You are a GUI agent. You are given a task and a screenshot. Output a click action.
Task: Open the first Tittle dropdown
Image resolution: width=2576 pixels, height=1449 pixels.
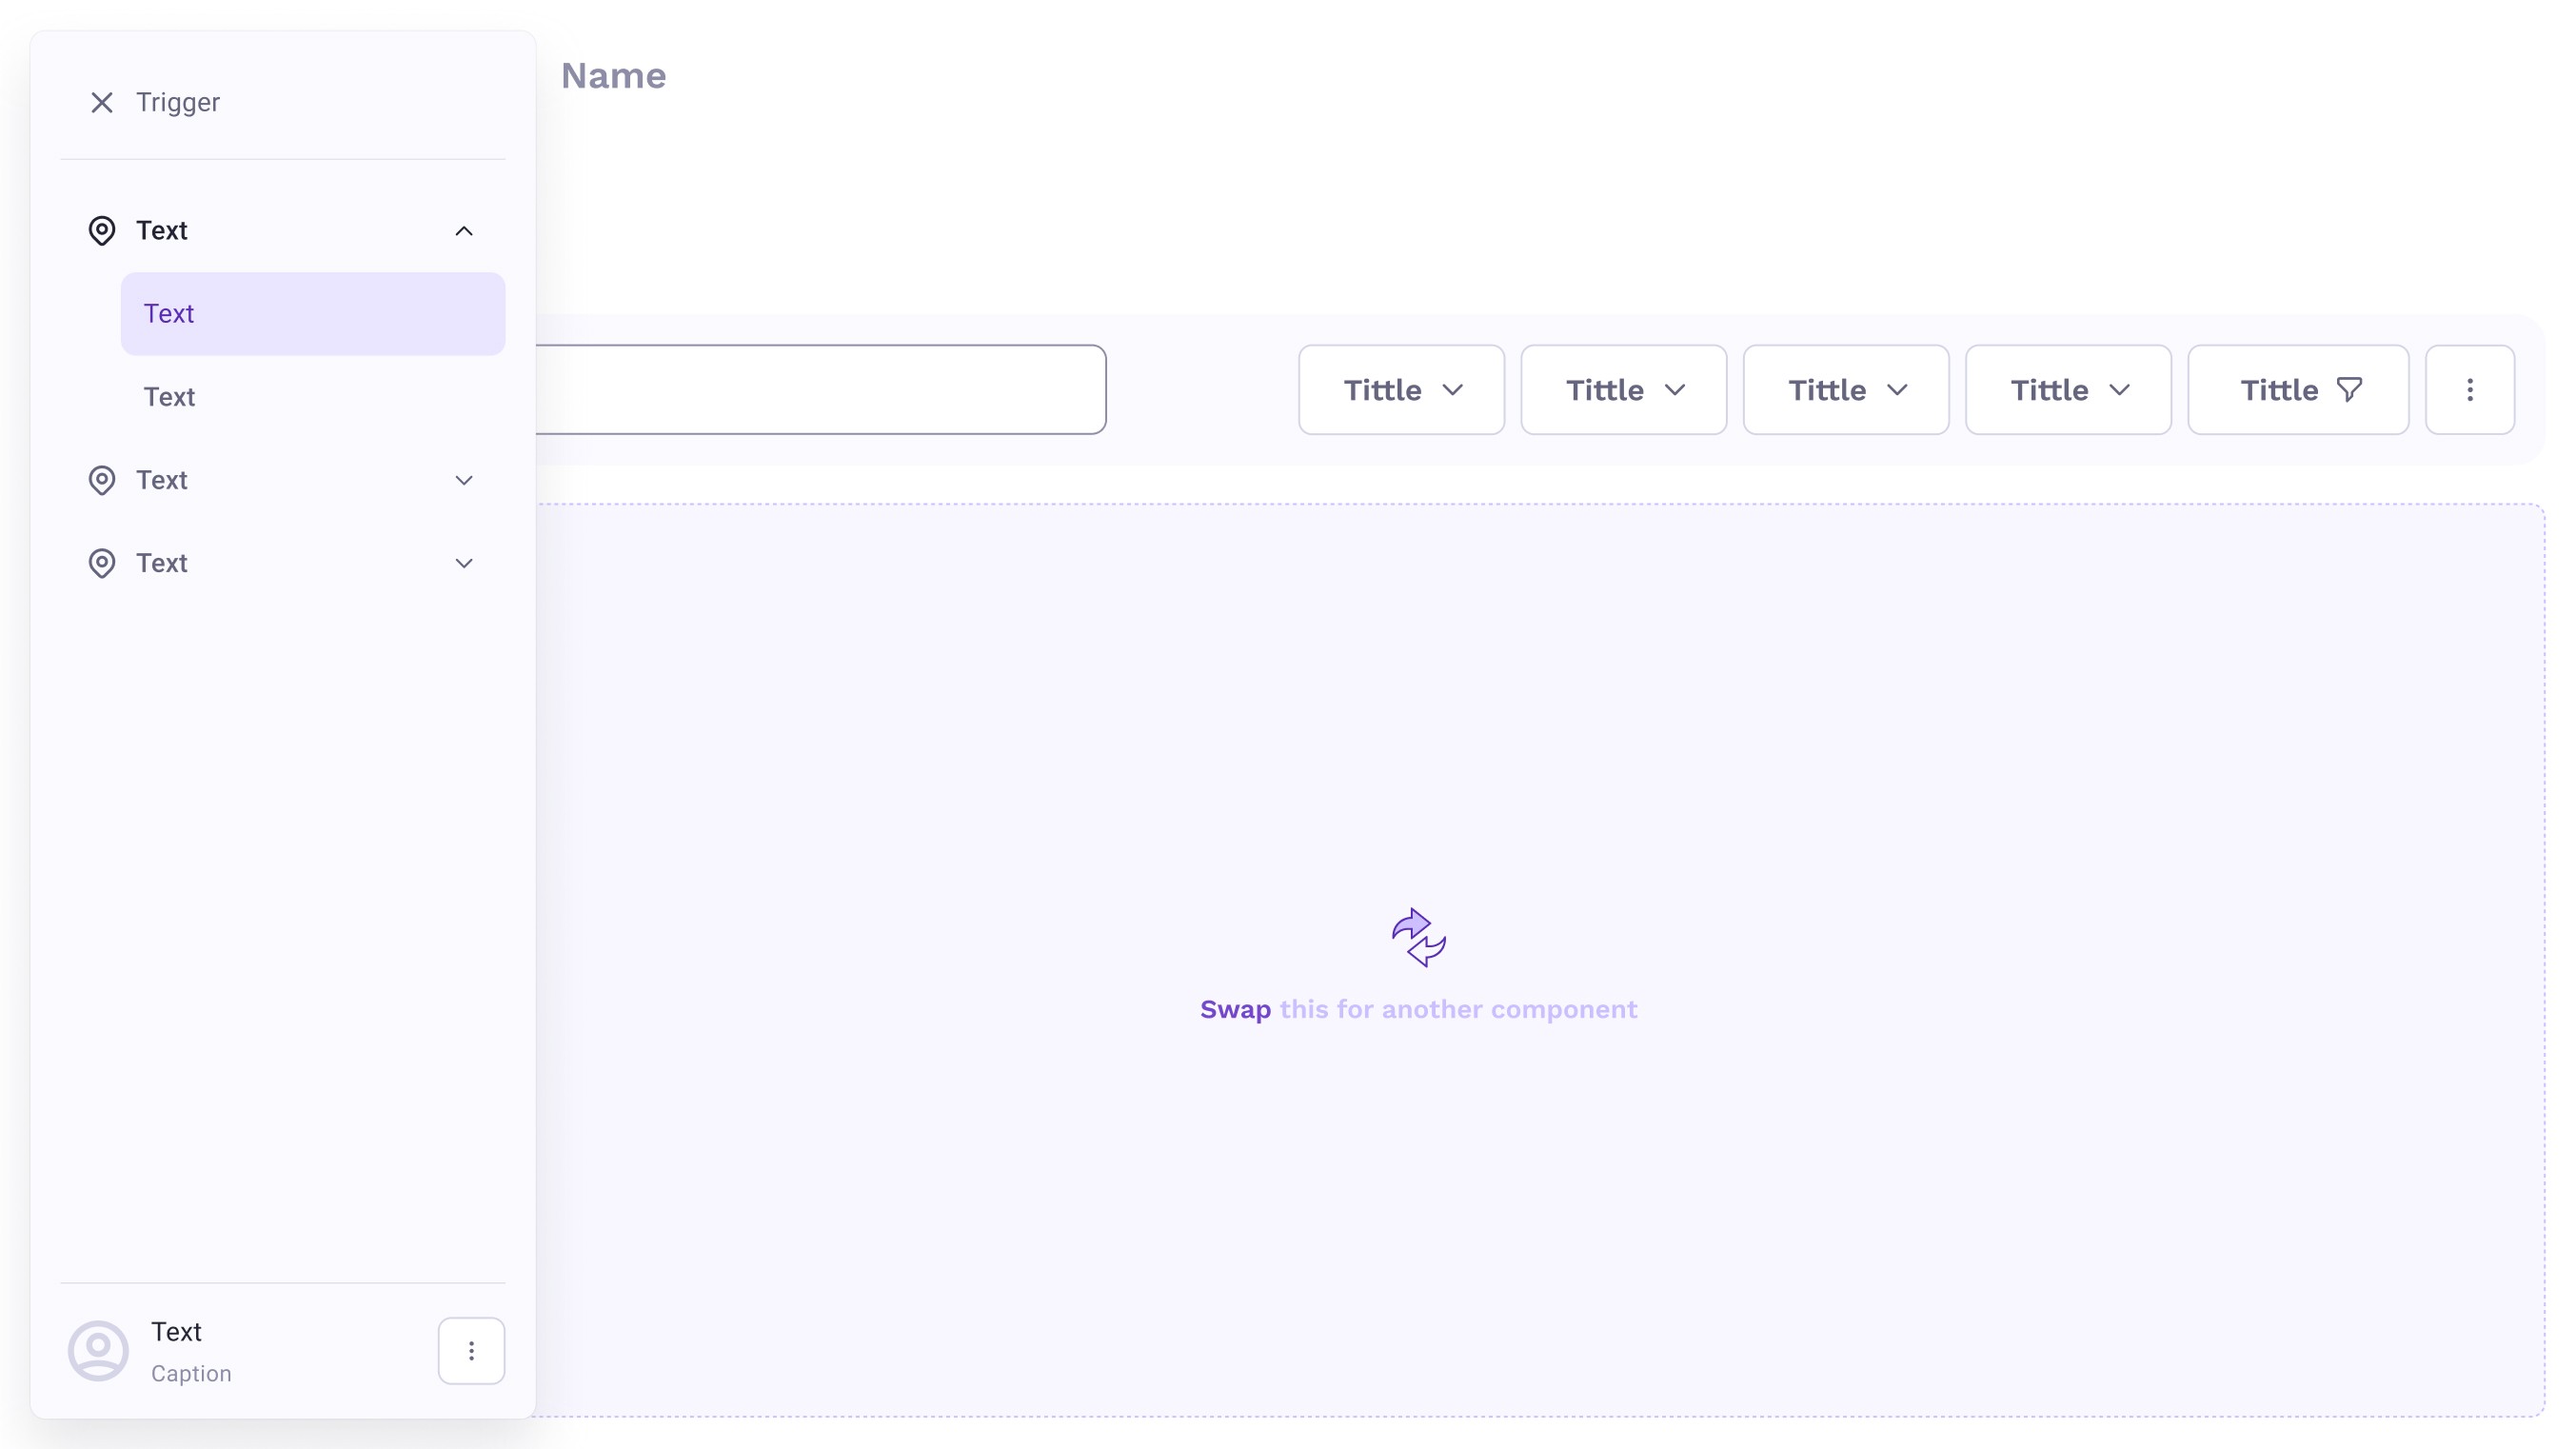click(1401, 389)
